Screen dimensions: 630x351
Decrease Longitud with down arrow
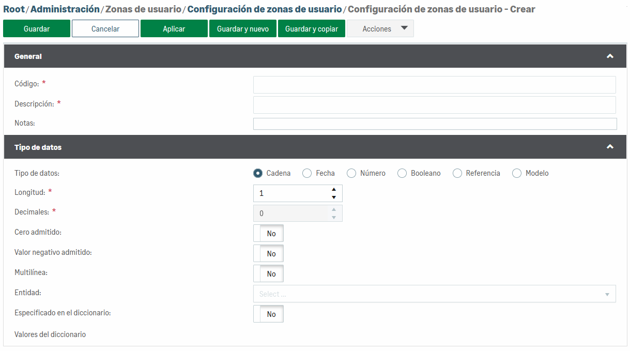click(334, 197)
